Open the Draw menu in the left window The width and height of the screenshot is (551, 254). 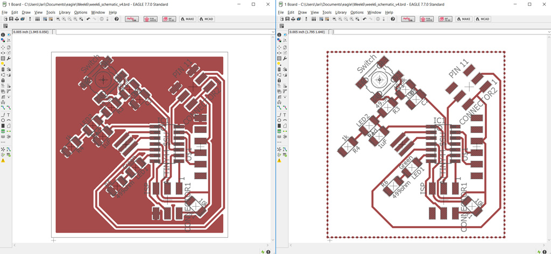tap(26, 12)
